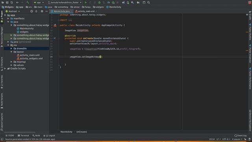Click the layout window toolbar icon

coord(144,2)
